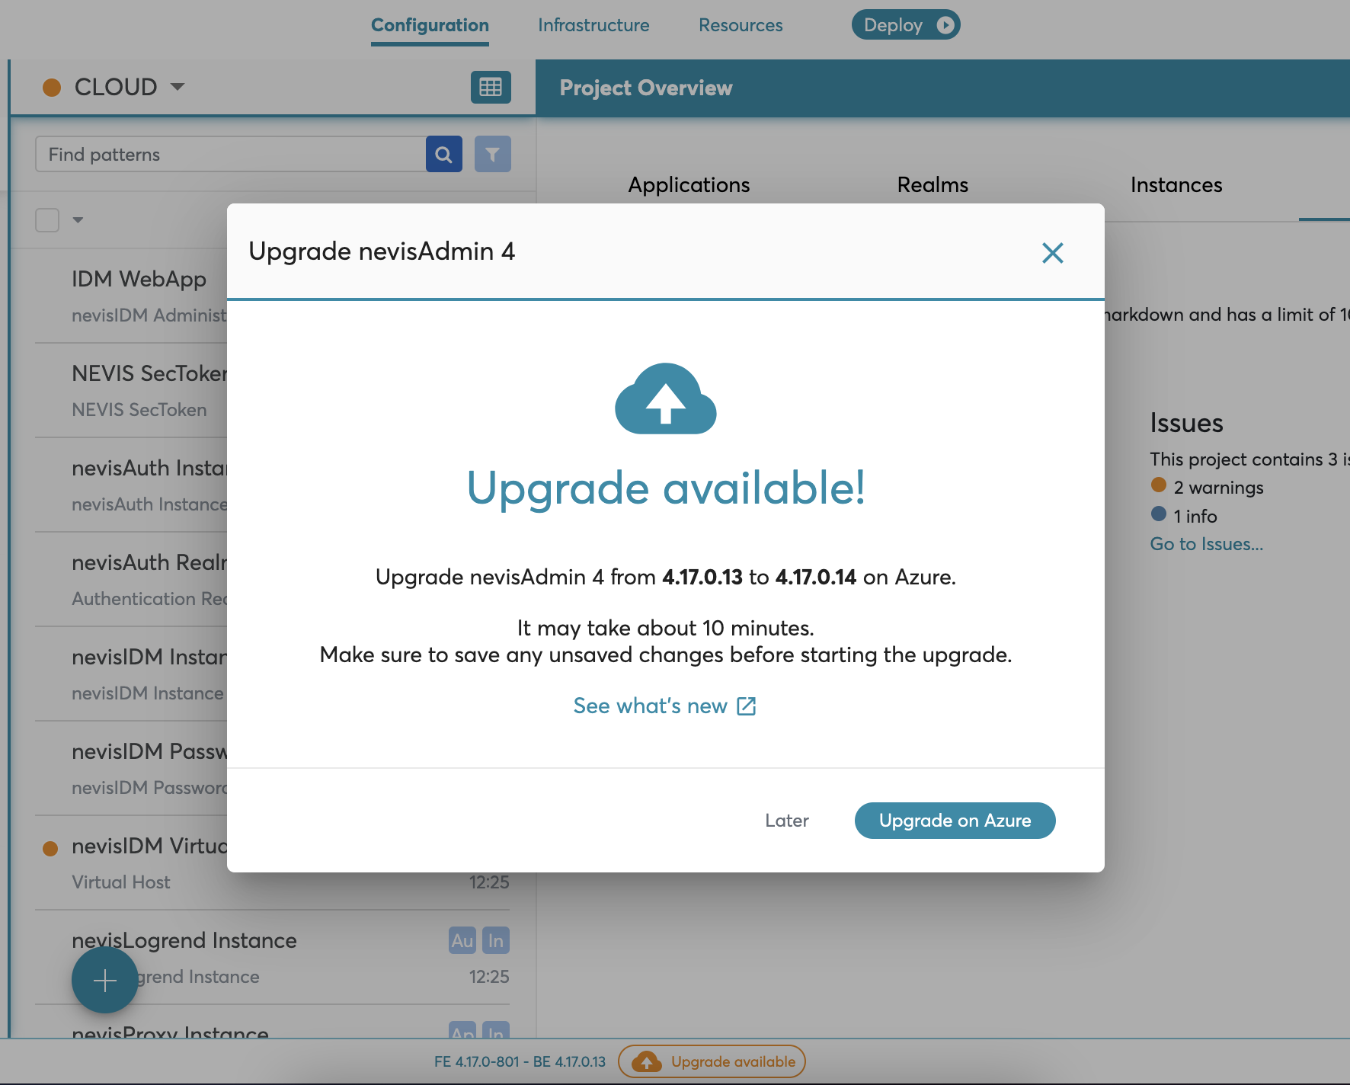Image resolution: width=1350 pixels, height=1085 pixels.
Task: Toggle the select-all patterns checkbox
Action: coord(47,220)
